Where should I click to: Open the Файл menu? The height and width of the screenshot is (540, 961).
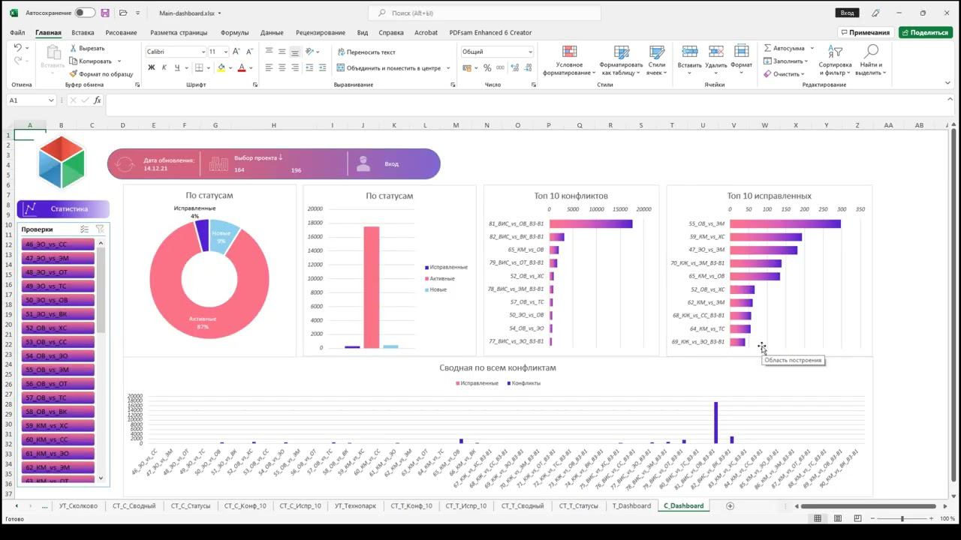click(17, 32)
